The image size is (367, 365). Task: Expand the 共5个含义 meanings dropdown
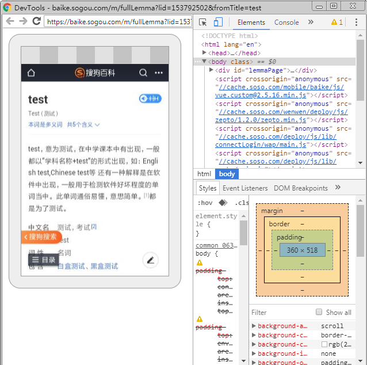point(83,124)
